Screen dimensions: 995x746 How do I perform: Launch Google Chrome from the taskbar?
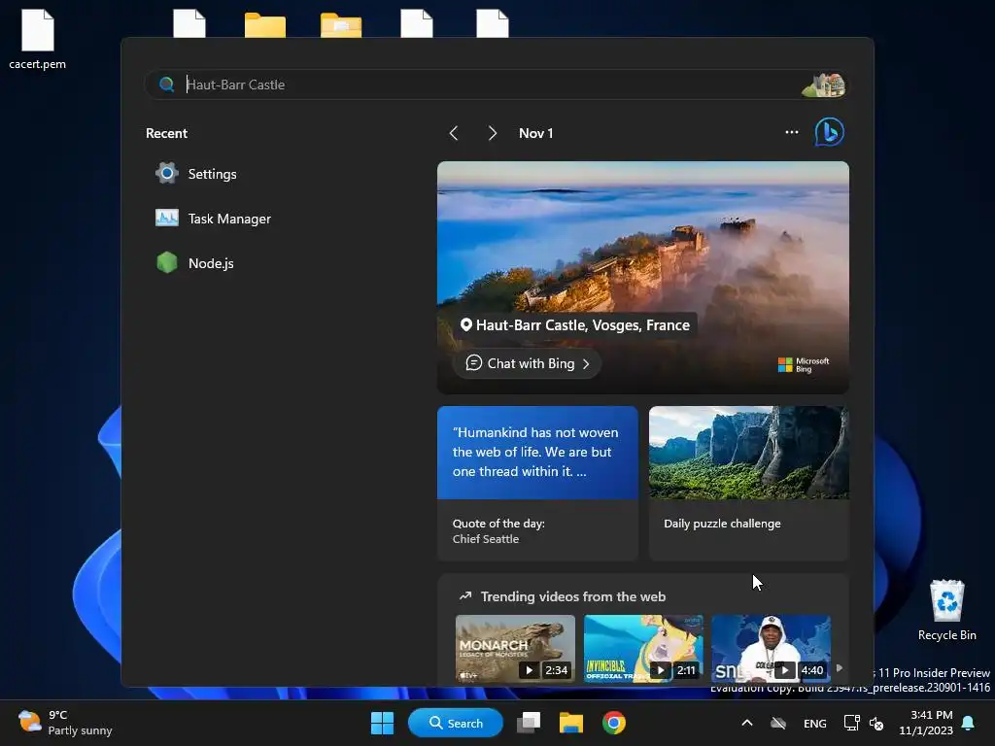click(614, 723)
